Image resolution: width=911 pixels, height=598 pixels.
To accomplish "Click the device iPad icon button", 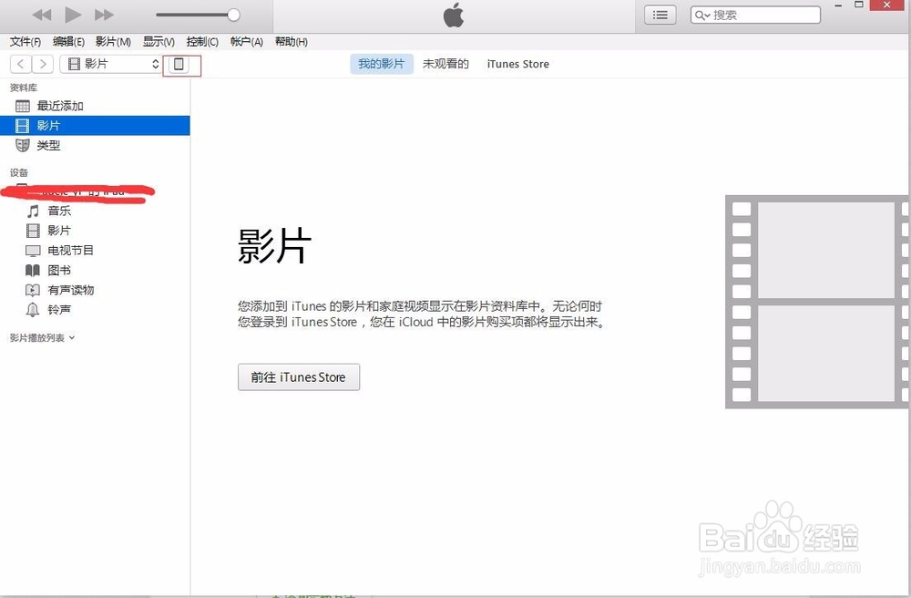I will pyautogui.click(x=179, y=64).
